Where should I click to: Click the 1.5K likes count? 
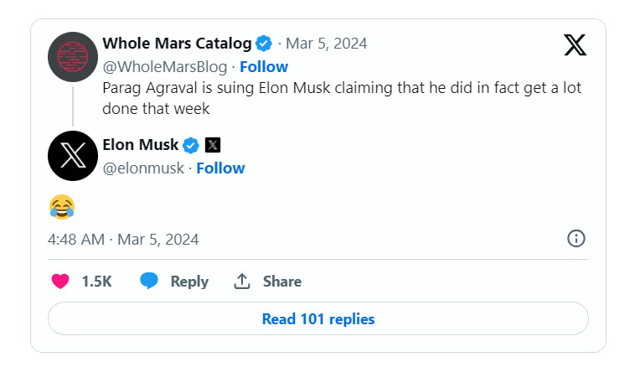(x=96, y=282)
